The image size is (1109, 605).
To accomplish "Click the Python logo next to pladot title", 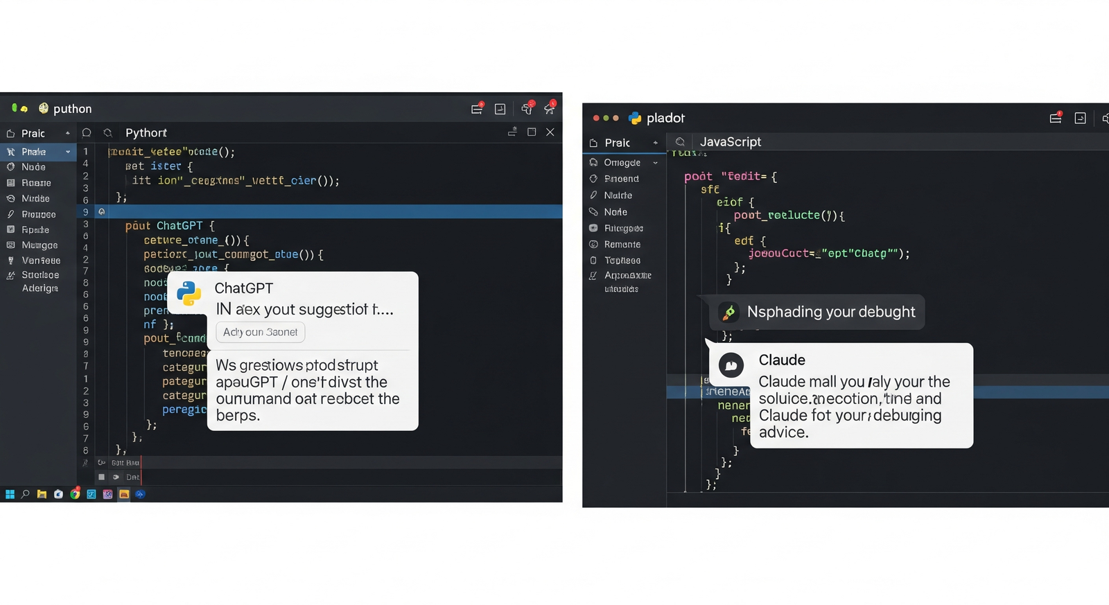I will tap(634, 119).
